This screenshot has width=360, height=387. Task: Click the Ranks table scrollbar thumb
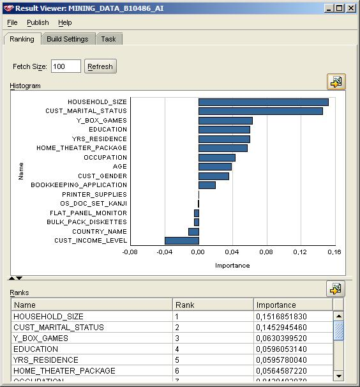point(338,331)
